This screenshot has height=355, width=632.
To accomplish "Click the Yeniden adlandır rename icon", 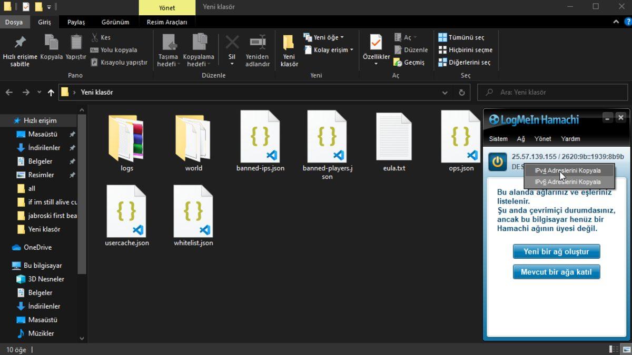I will pos(258,43).
